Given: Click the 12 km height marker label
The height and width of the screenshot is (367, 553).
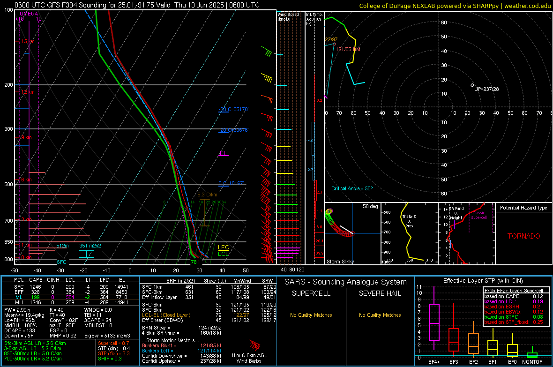Looking at the screenshot, I should [x=28, y=92].
